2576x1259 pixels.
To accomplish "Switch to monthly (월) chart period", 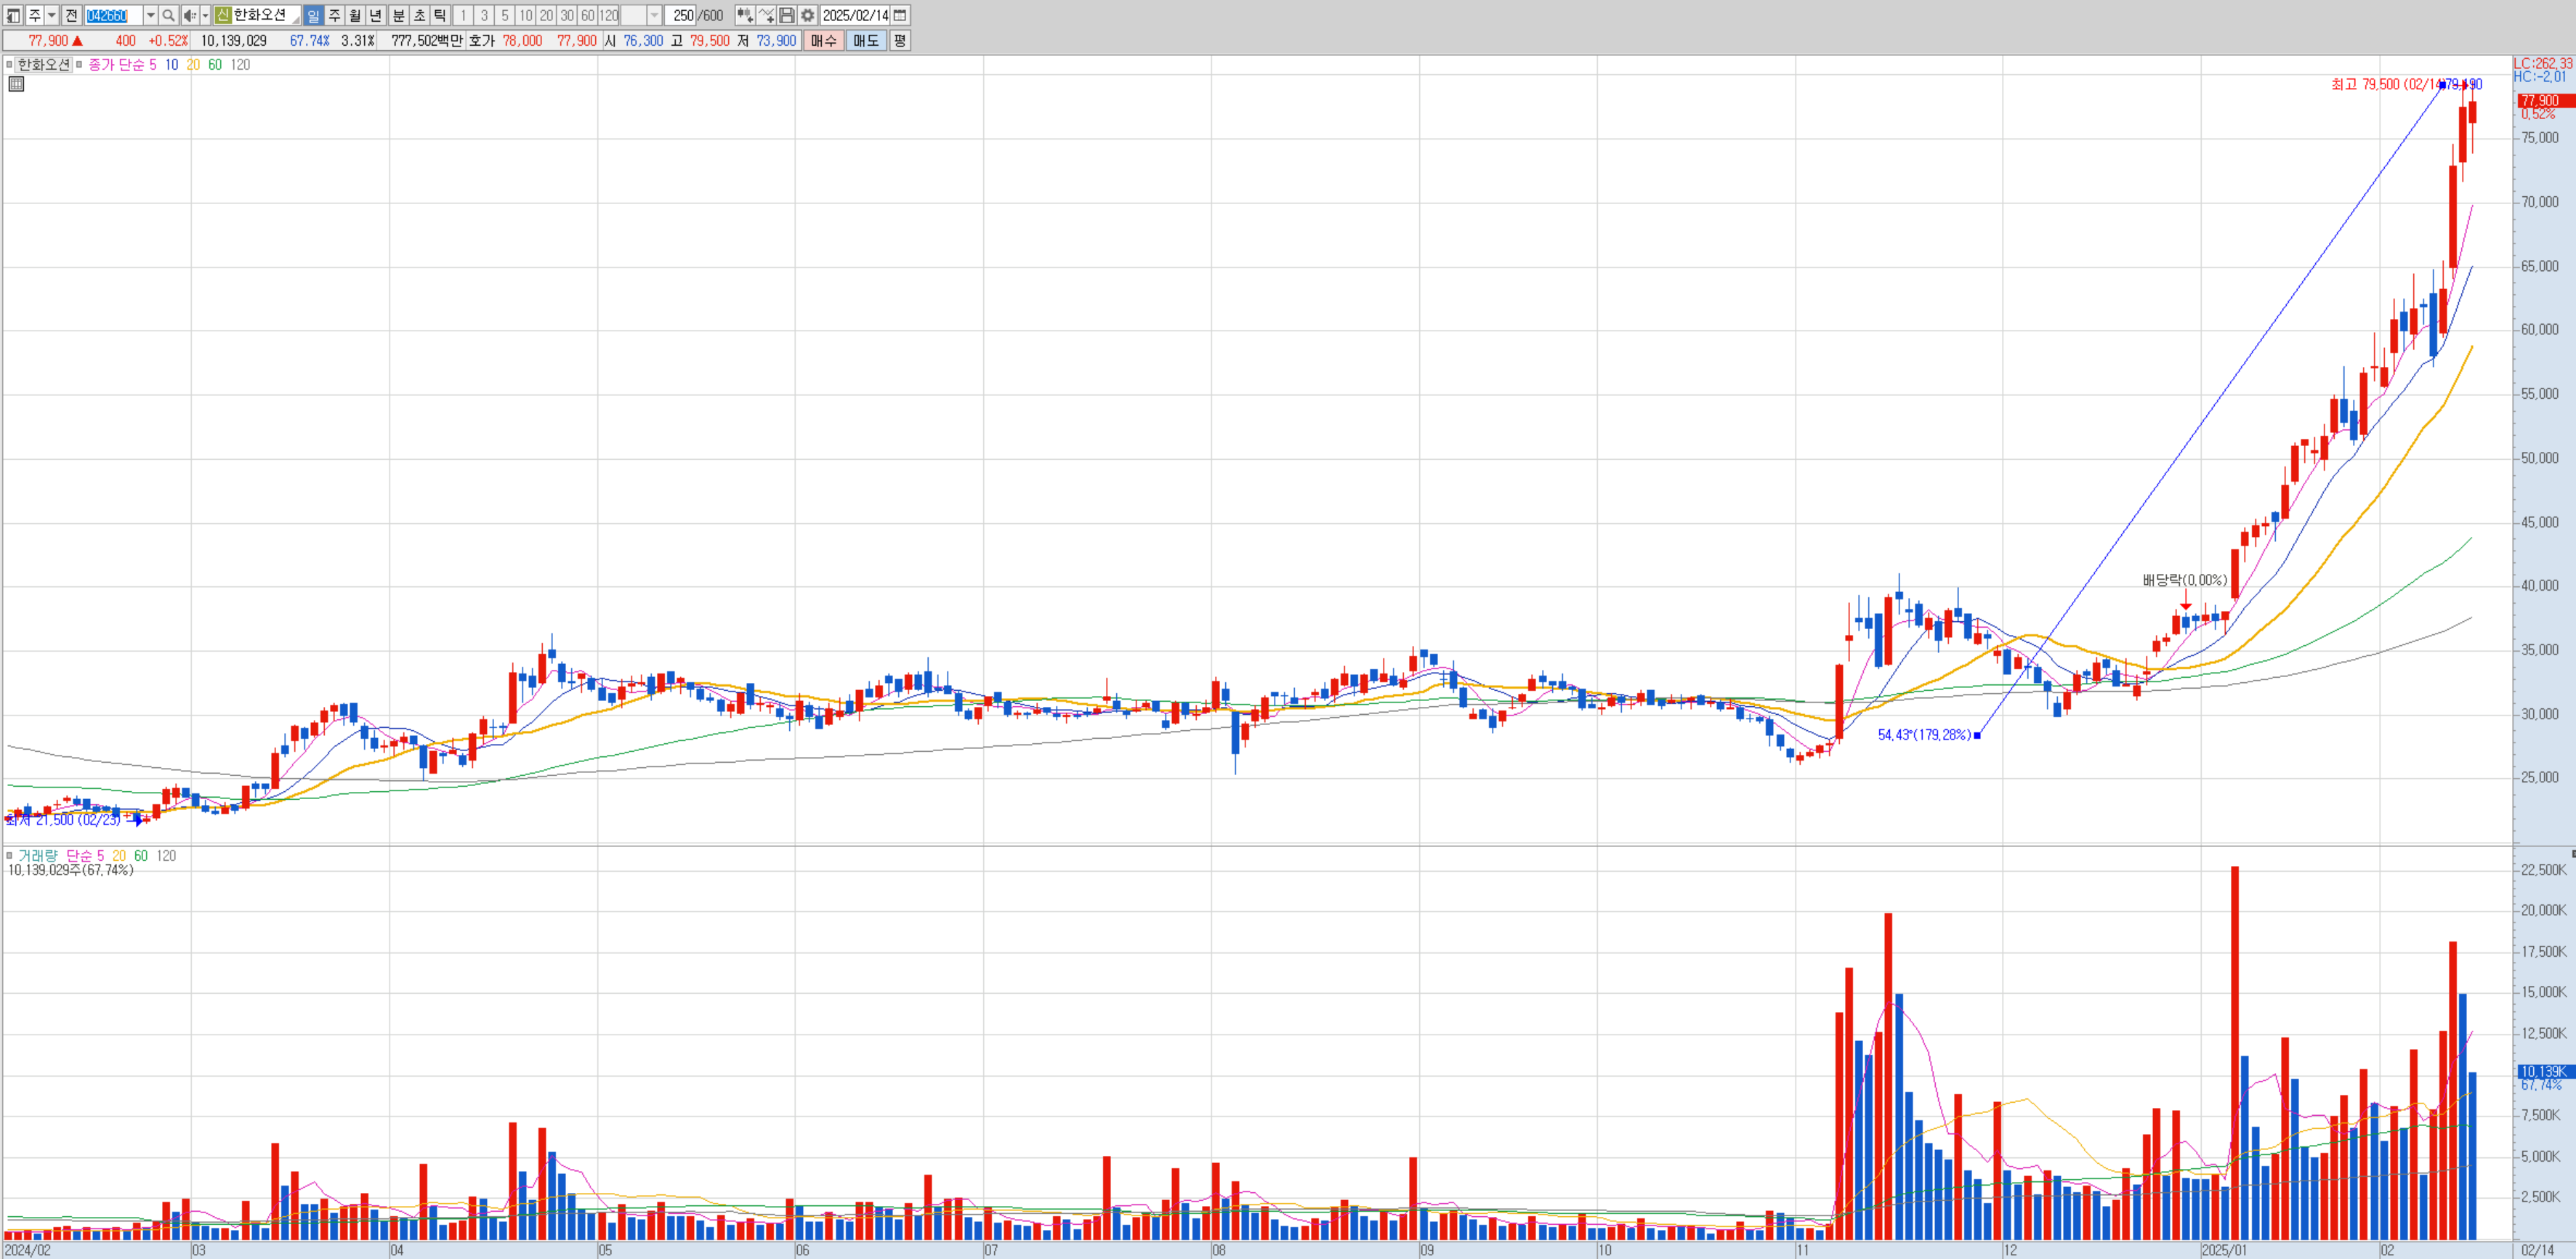I will pyautogui.click(x=355, y=15).
